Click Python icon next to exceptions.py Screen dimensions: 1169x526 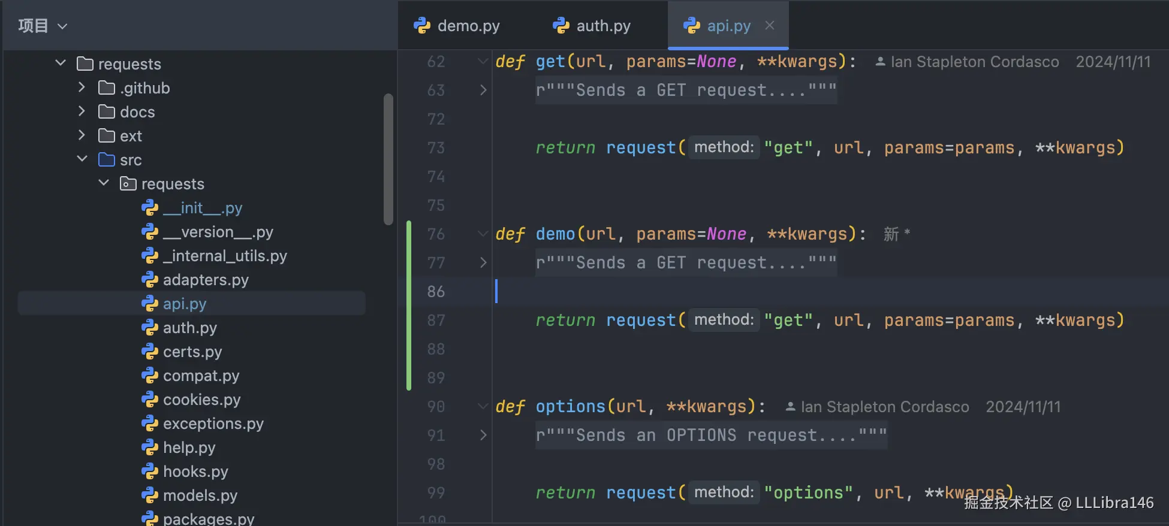[150, 424]
